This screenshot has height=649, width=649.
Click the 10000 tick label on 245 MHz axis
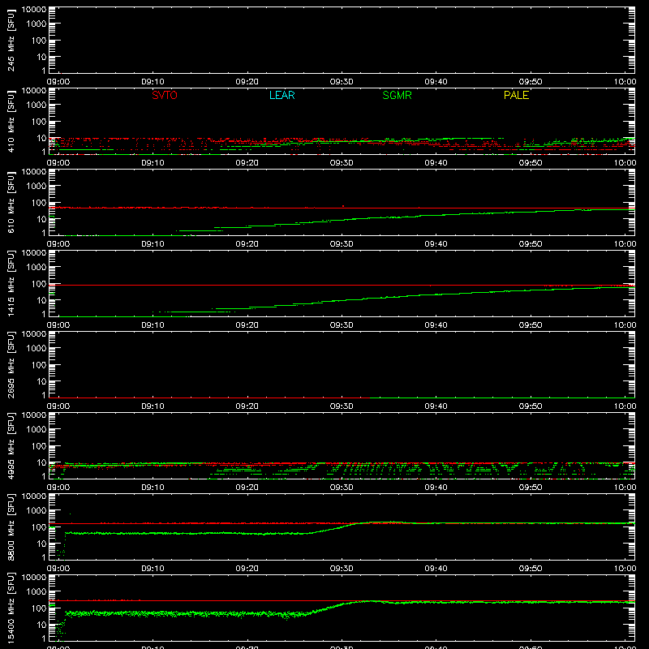pos(34,10)
